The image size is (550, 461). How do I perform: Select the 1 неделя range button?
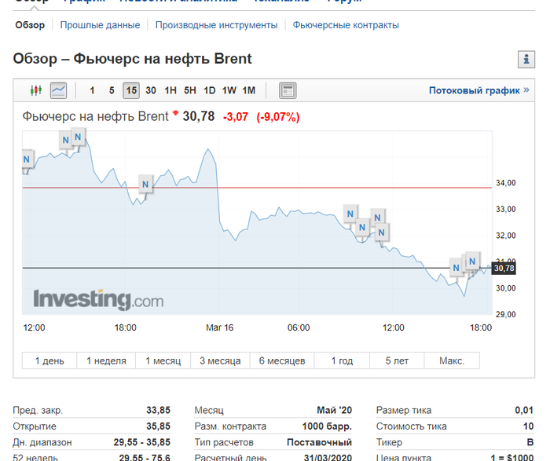(106, 360)
